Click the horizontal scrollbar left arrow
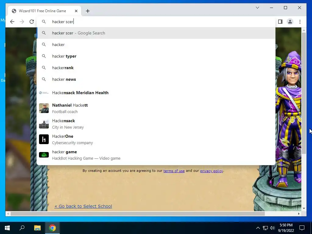 tap(8, 214)
